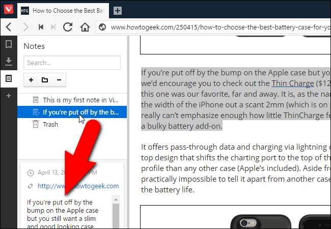Add a web panel with plus icon
The height and width of the screenshot is (229, 331).
click(9, 96)
